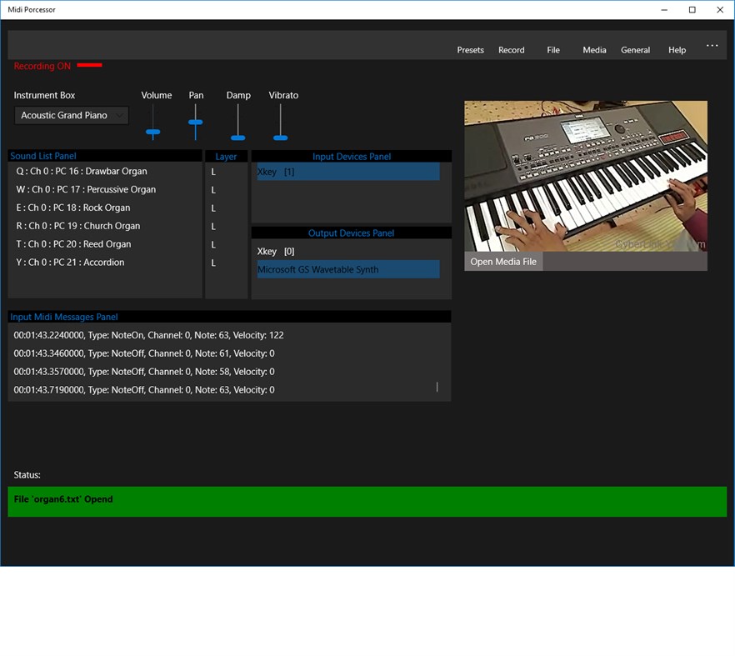This screenshot has width=735, height=656.
Task: Select Acoustic Grand Piano from the instrument combo
Action: click(x=62, y=115)
